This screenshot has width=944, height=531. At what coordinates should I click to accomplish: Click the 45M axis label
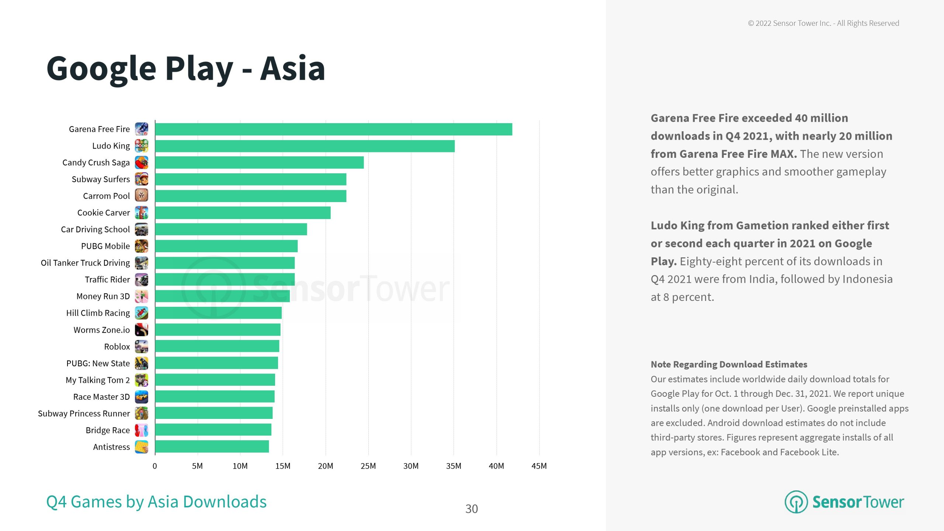click(x=539, y=466)
